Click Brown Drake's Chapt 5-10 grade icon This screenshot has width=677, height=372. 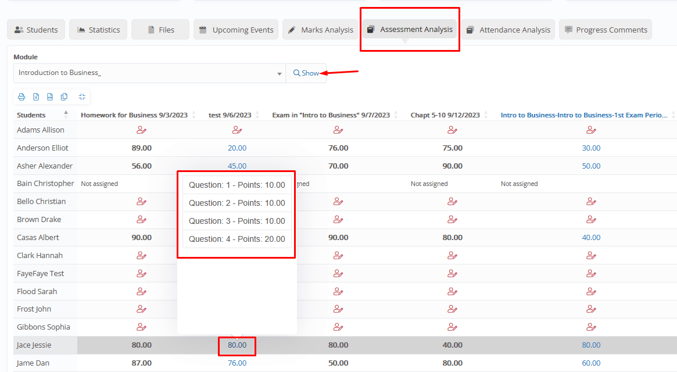click(452, 219)
